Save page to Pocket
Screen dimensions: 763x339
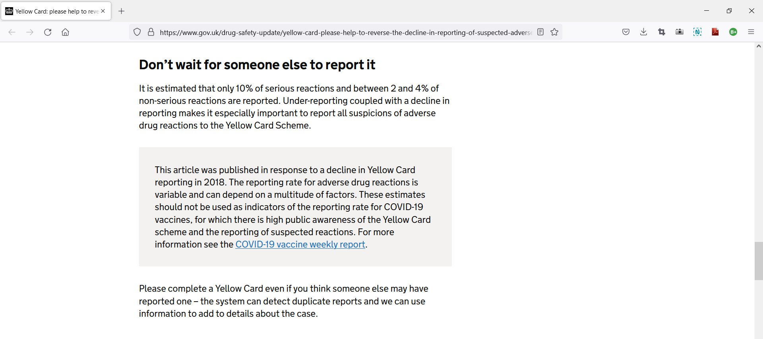(626, 32)
